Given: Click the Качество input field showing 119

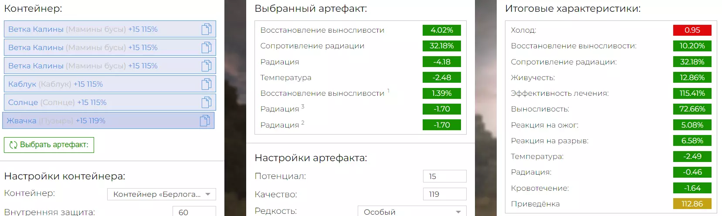Looking at the screenshot, I should (444, 194).
